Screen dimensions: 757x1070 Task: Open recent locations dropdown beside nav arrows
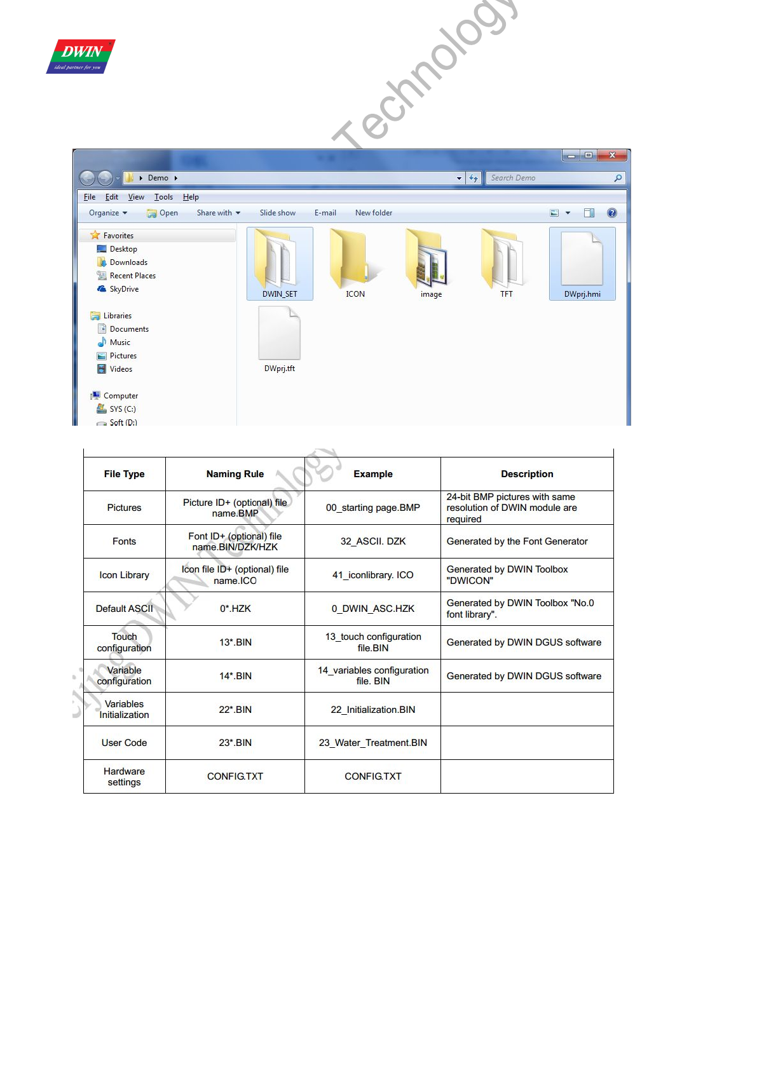click(118, 179)
